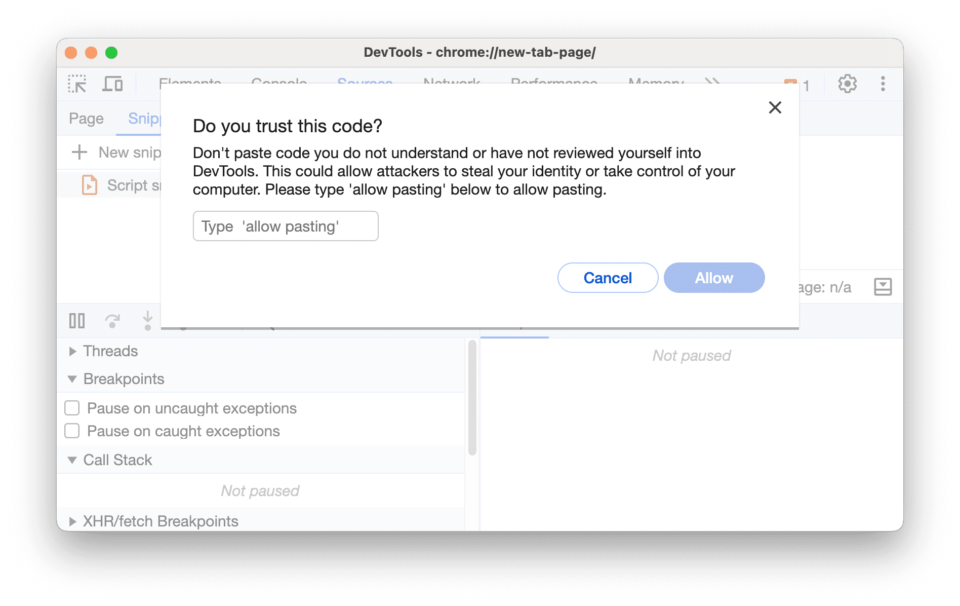Viewport: 960px width, 606px height.
Task: Collapse the Breakpoints section
Action: pyautogui.click(x=72, y=379)
